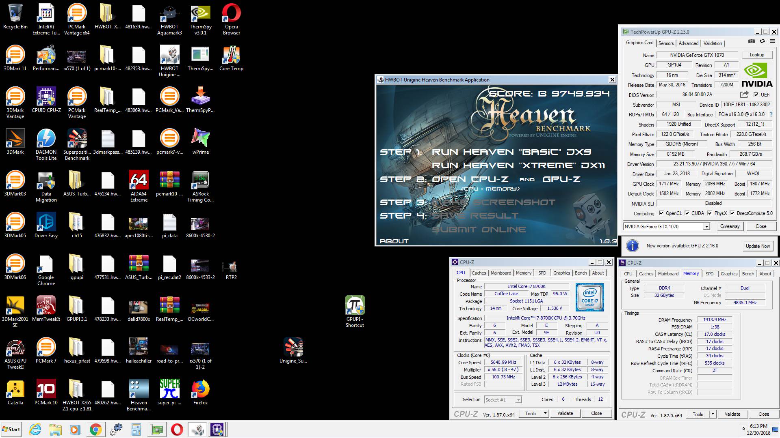Click Bus Interface question mark icon
Viewport: 780px width, 438px height.
[x=771, y=114]
